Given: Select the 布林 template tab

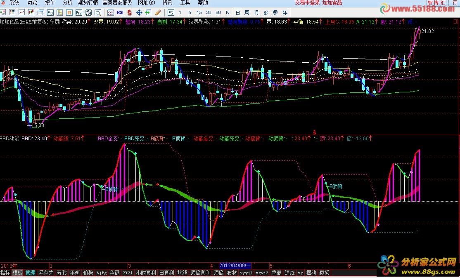Looking at the screenshot, I should point(232,273).
